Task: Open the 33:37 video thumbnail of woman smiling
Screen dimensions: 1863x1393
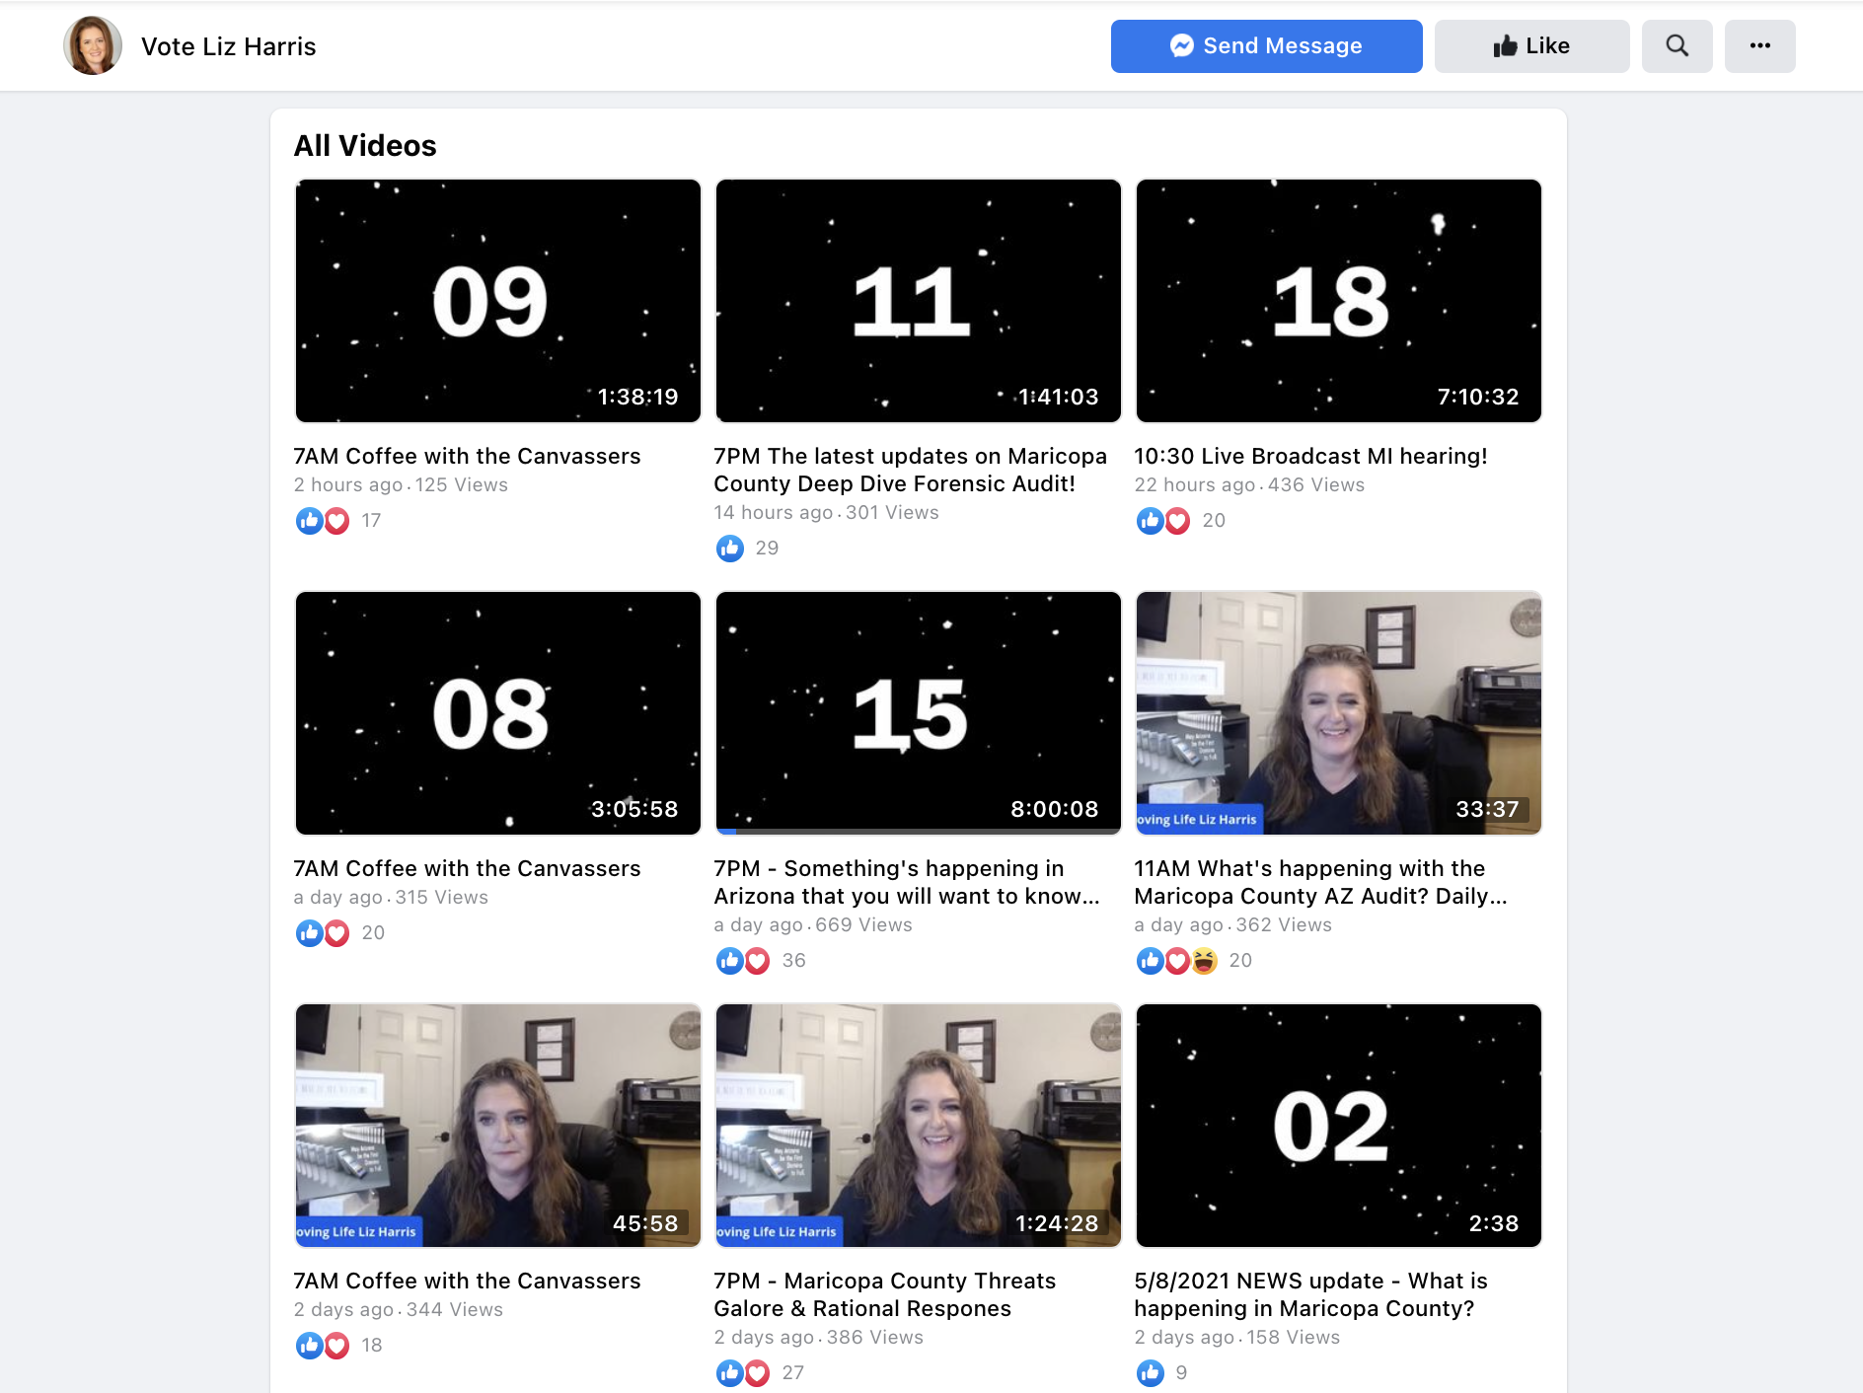Action: (x=1338, y=712)
